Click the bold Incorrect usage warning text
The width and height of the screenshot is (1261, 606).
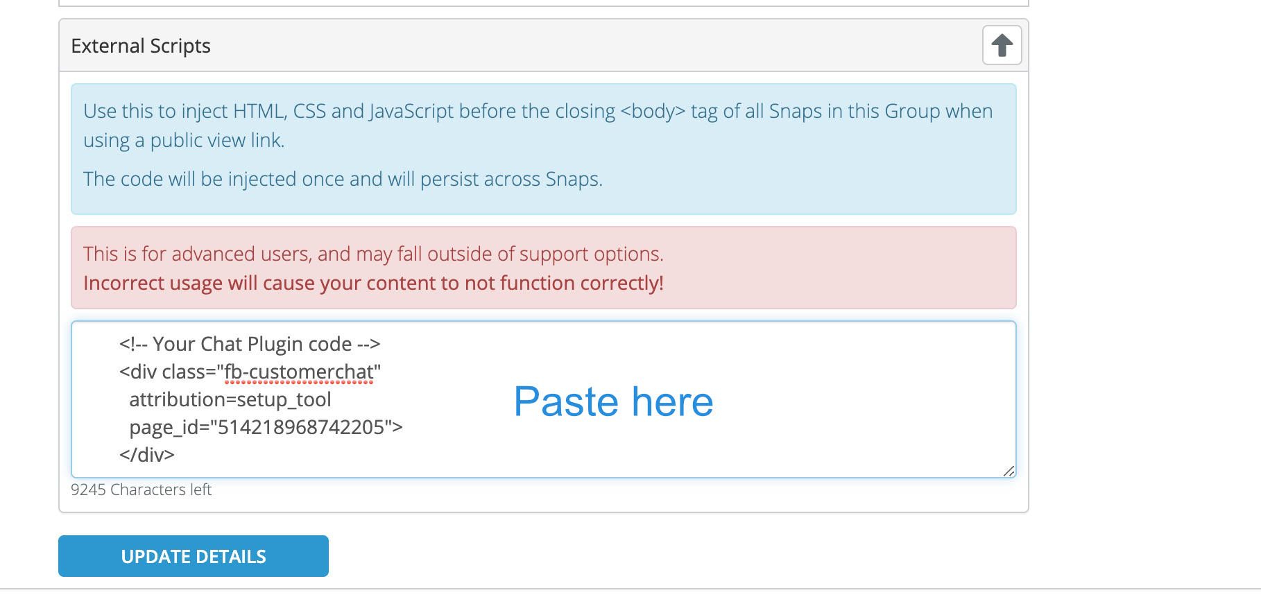374,283
